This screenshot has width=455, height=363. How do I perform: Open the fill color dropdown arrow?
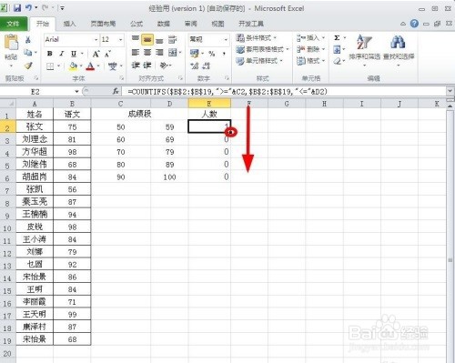(81, 66)
